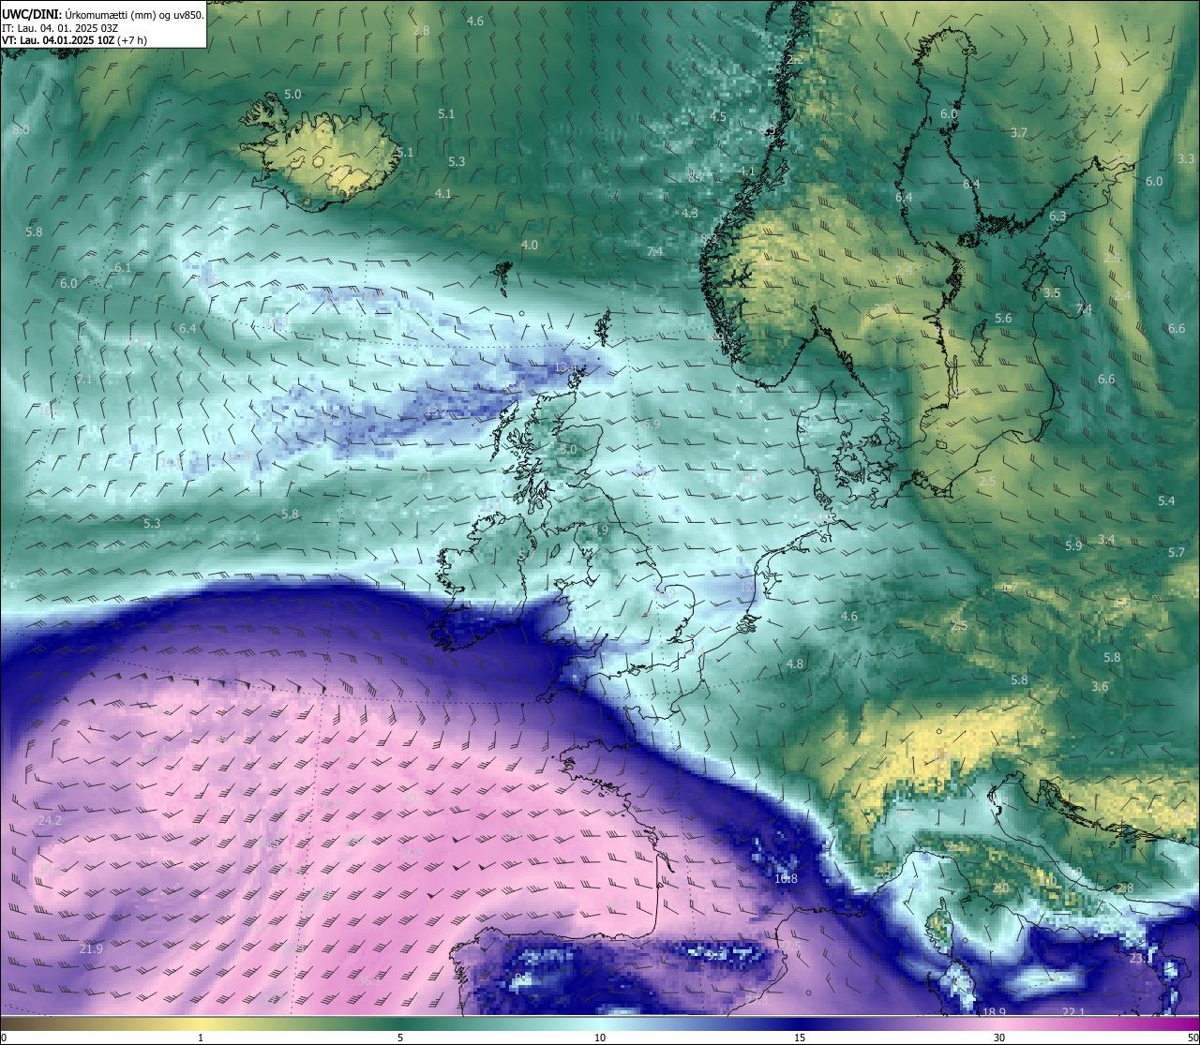Click the 5.4 value on the map
This screenshot has width=1200, height=1045.
coord(1166,501)
